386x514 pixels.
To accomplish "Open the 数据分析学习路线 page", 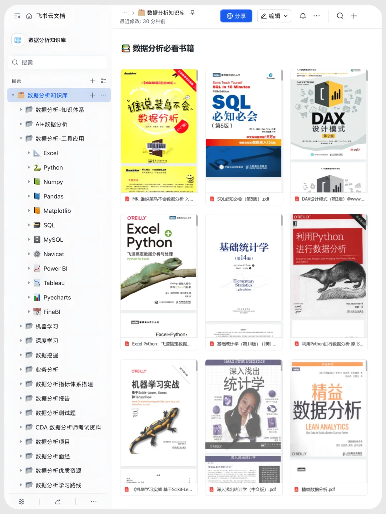I will pos(59,485).
